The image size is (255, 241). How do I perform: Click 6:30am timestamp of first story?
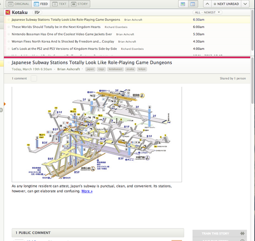pos(199,20)
